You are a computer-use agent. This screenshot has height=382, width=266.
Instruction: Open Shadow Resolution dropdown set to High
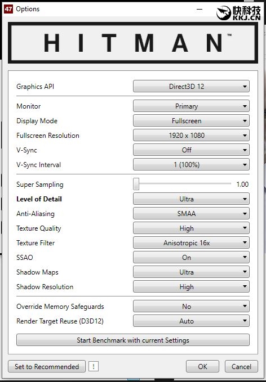[191, 286]
